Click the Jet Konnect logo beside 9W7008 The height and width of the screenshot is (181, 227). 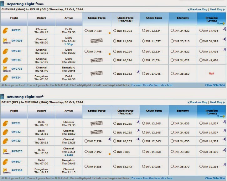pos(7,41)
